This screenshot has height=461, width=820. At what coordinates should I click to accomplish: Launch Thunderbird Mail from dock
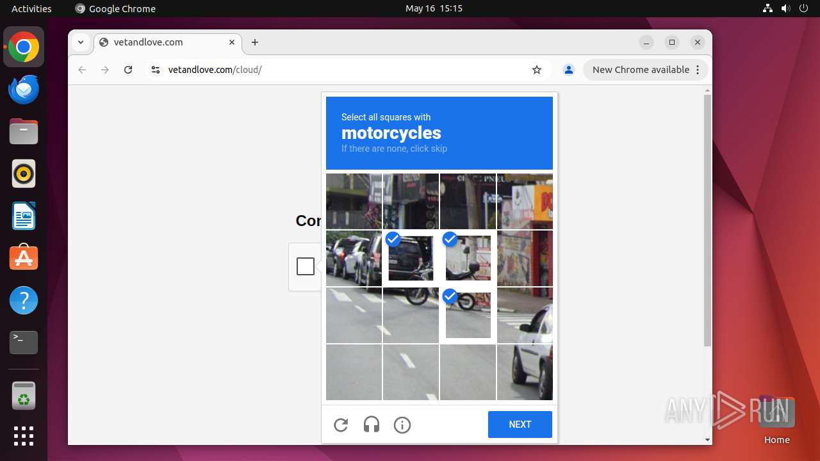click(x=24, y=89)
